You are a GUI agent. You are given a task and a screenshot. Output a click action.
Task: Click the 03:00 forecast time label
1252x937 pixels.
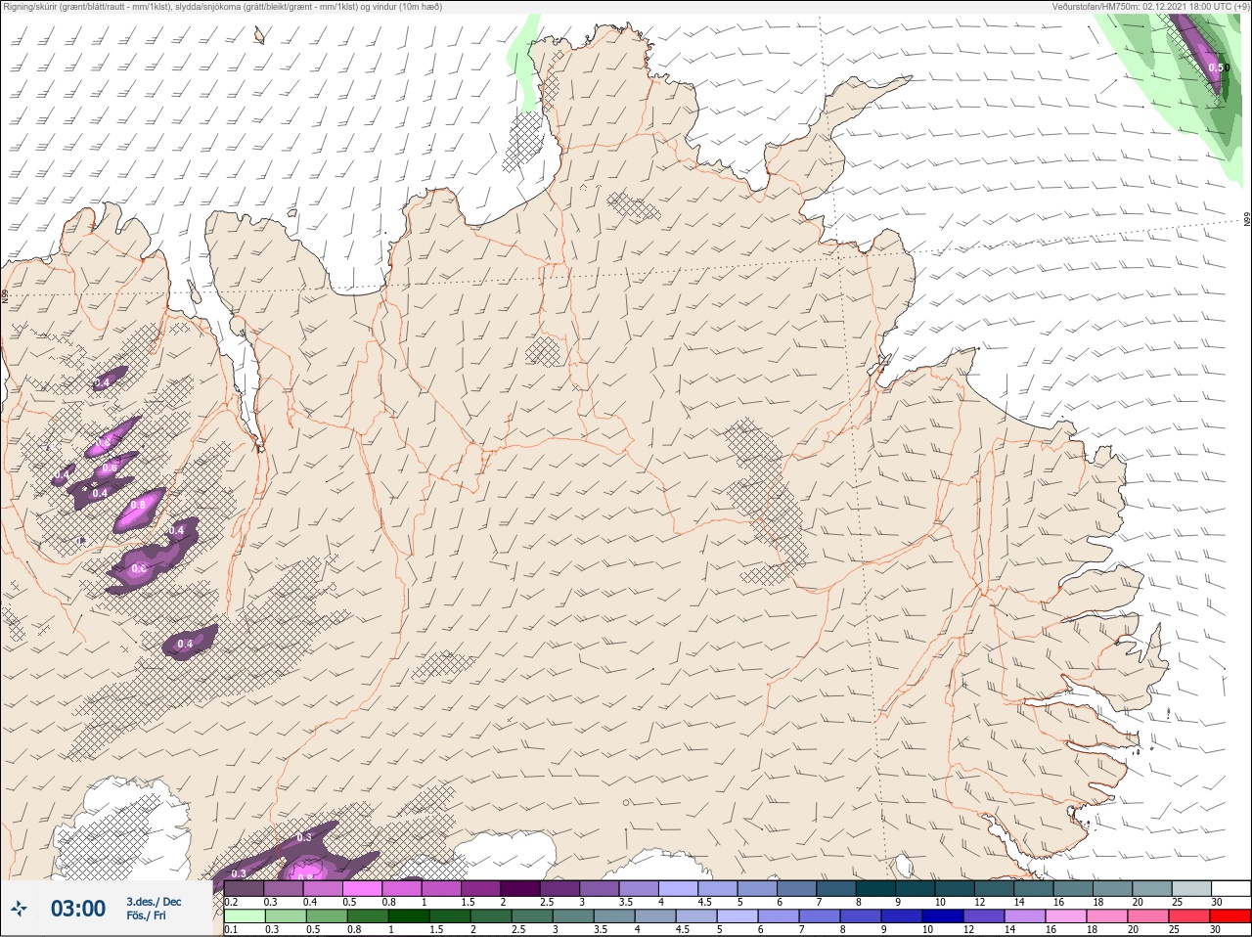click(x=78, y=909)
